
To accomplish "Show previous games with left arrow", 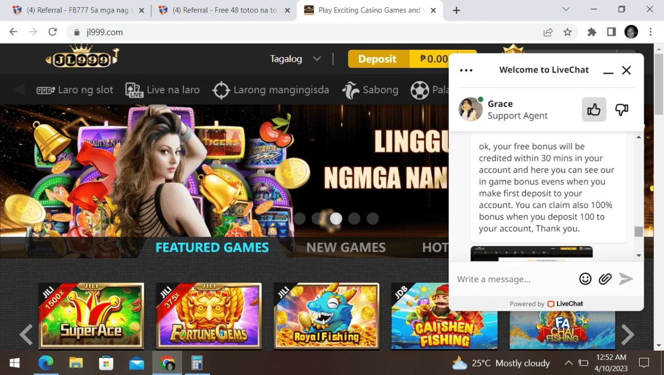I will point(26,335).
